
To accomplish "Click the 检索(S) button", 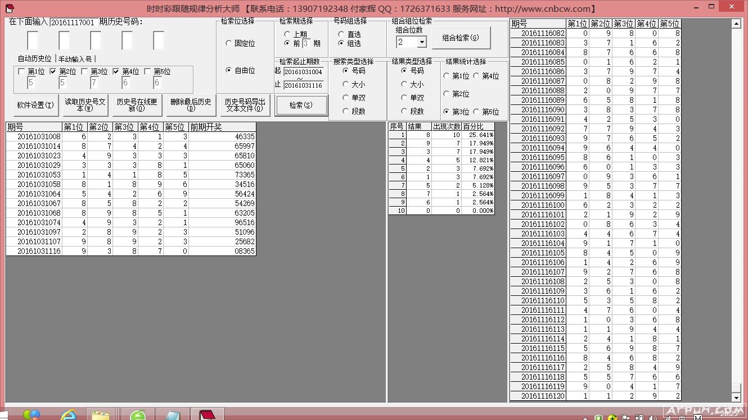I will (301, 105).
